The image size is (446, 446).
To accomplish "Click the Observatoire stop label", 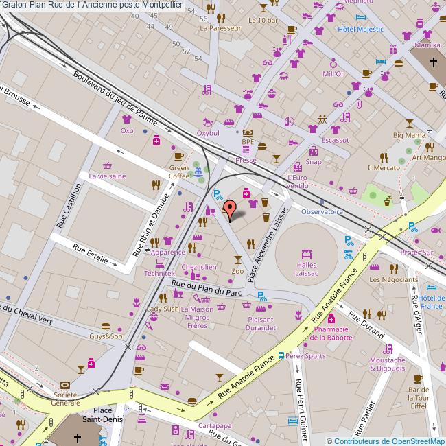I will tap(322, 212).
